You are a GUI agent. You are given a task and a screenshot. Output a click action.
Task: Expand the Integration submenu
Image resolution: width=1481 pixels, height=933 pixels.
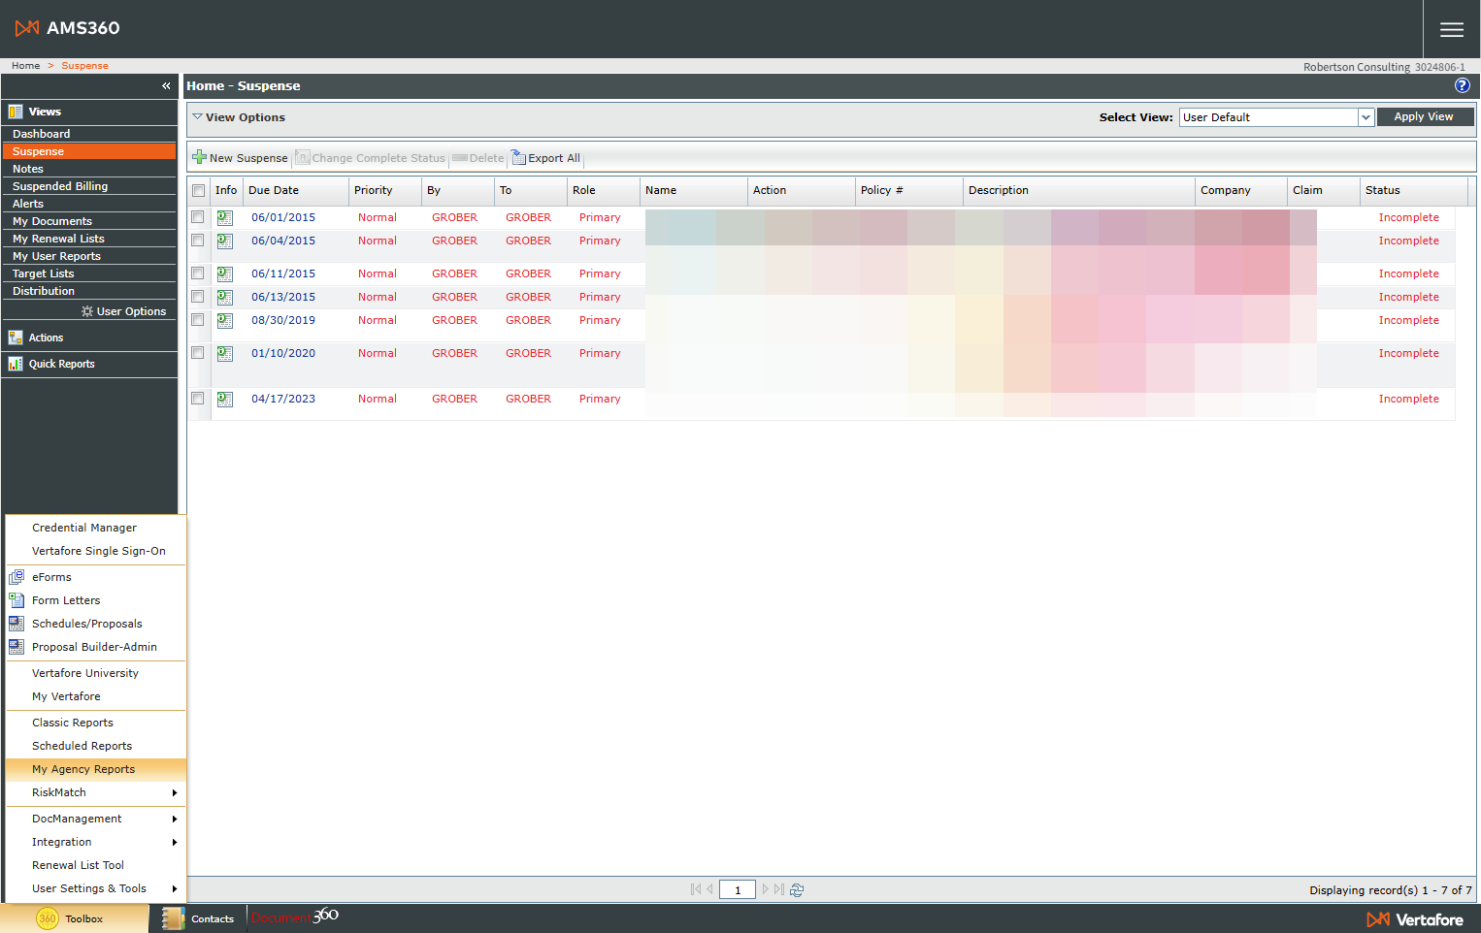pos(95,842)
